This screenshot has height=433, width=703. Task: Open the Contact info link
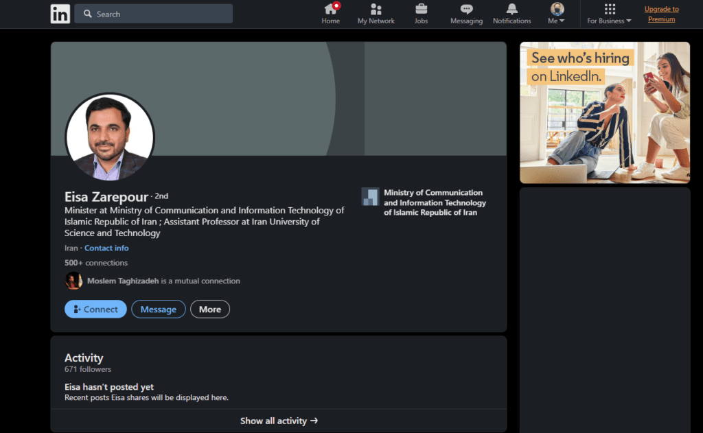(x=106, y=248)
